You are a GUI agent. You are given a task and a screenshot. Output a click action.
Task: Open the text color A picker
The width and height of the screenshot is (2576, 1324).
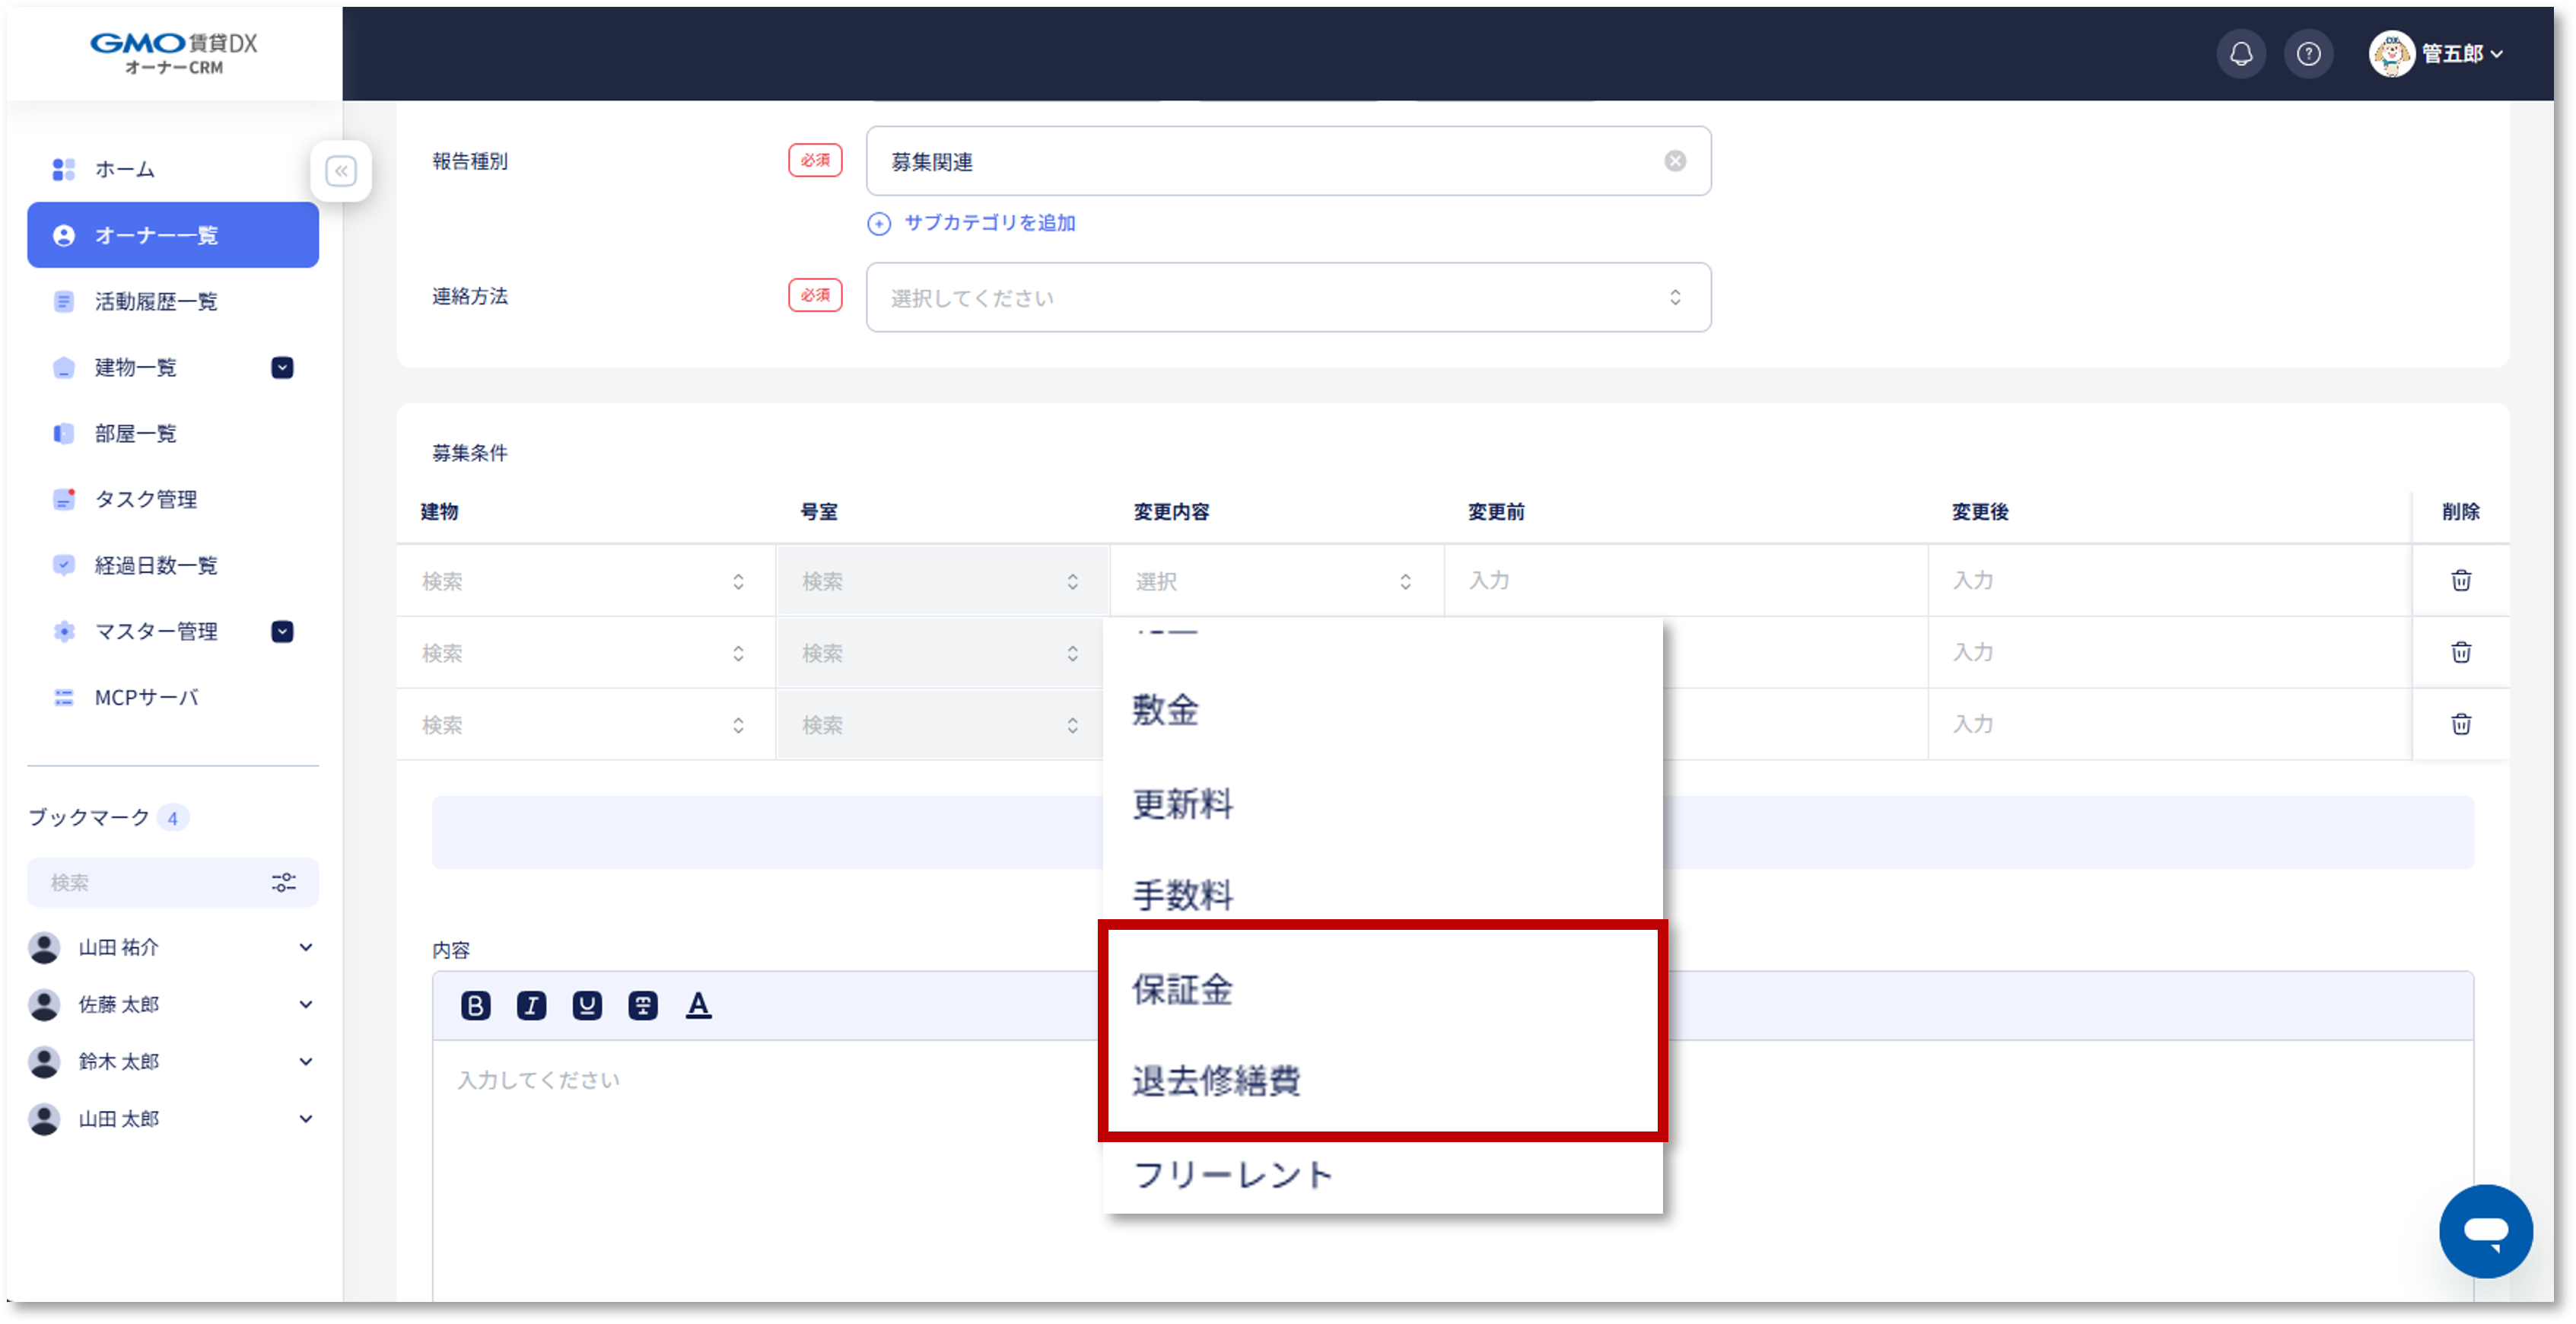point(698,1005)
